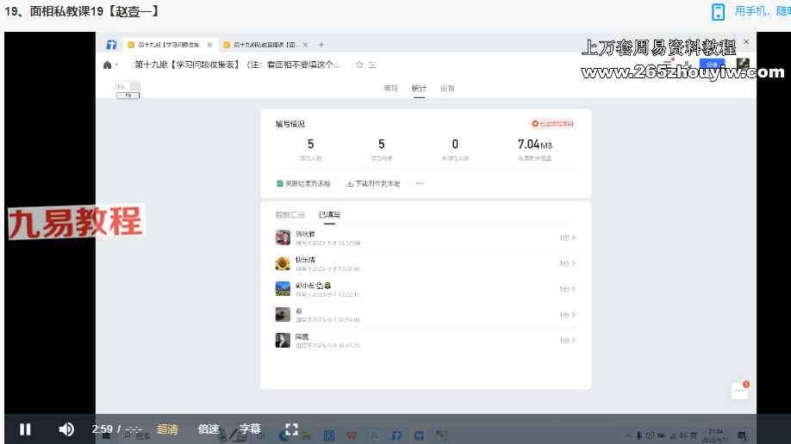The width and height of the screenshot is (791, 444).
Task: Switch to the 填写 tab
Action: point(390,89)
